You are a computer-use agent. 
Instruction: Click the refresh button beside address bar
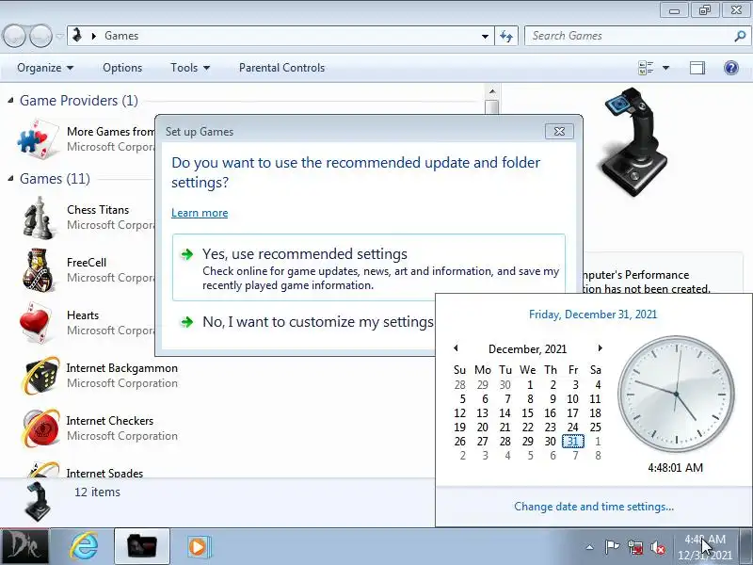(x=506, y=36)
